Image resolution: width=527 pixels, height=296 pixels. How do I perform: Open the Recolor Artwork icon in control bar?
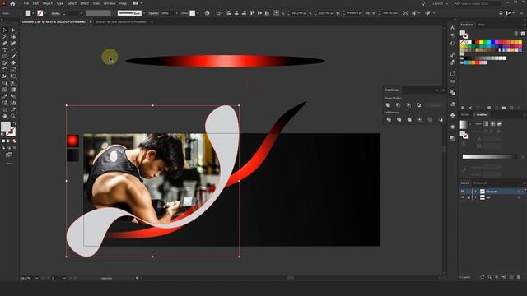[207, 13]
